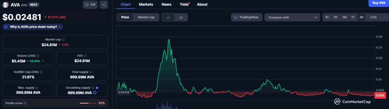This screenshot has height=109, width=389.
Task: Click the chart peak near 0.30
Action: click(169, 40)
